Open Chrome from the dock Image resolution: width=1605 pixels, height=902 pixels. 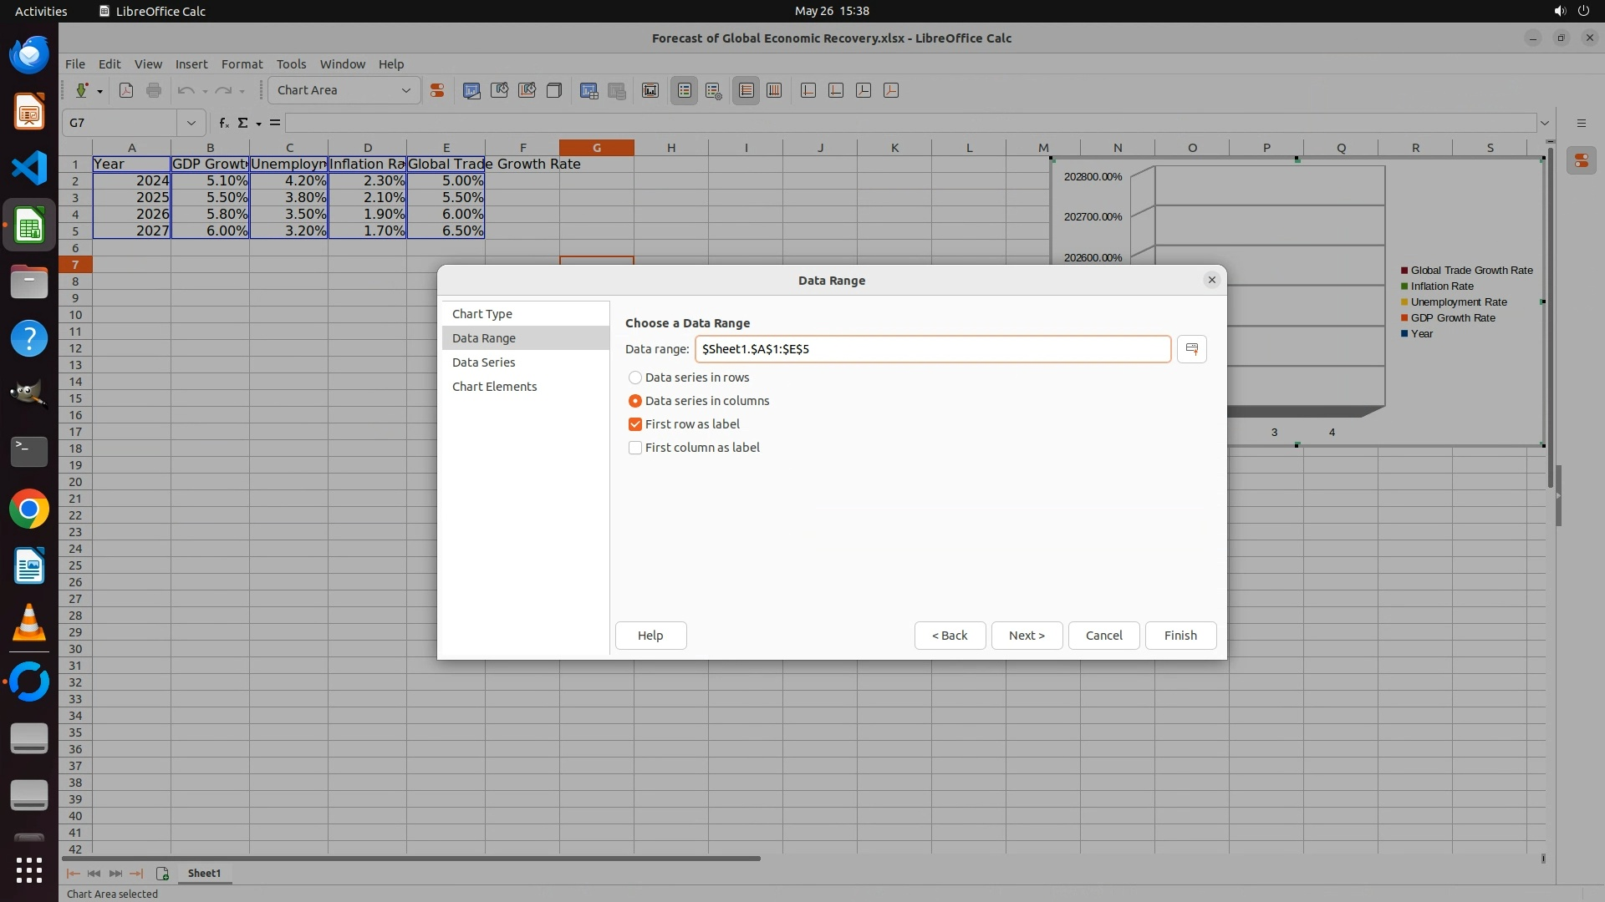[29, 509]
